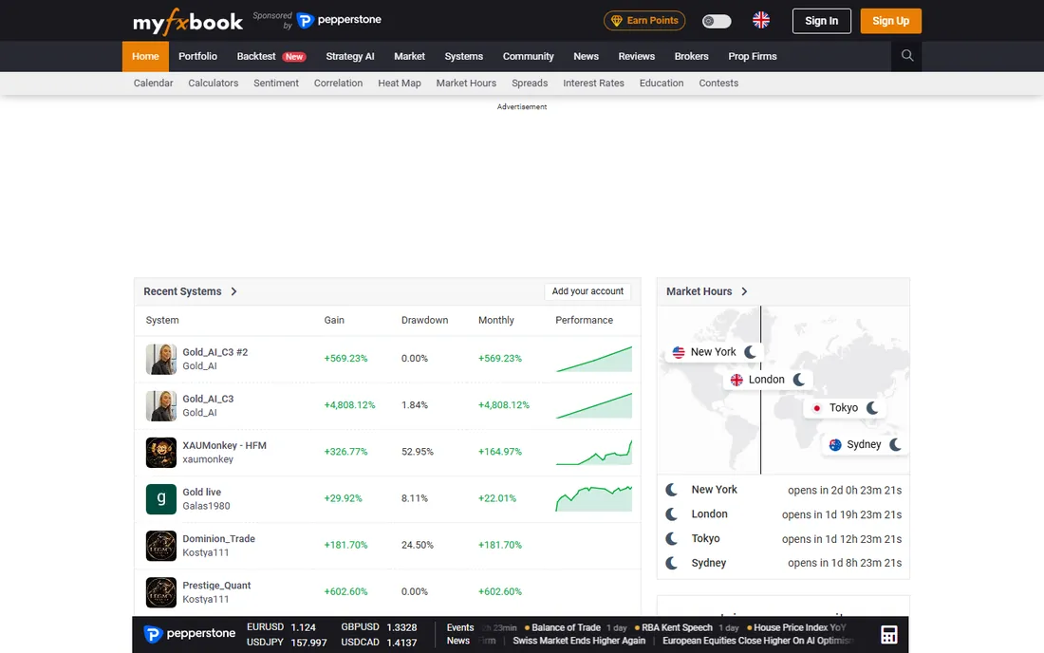
Task: Select the Home menu tab
Action: [145, 57]
